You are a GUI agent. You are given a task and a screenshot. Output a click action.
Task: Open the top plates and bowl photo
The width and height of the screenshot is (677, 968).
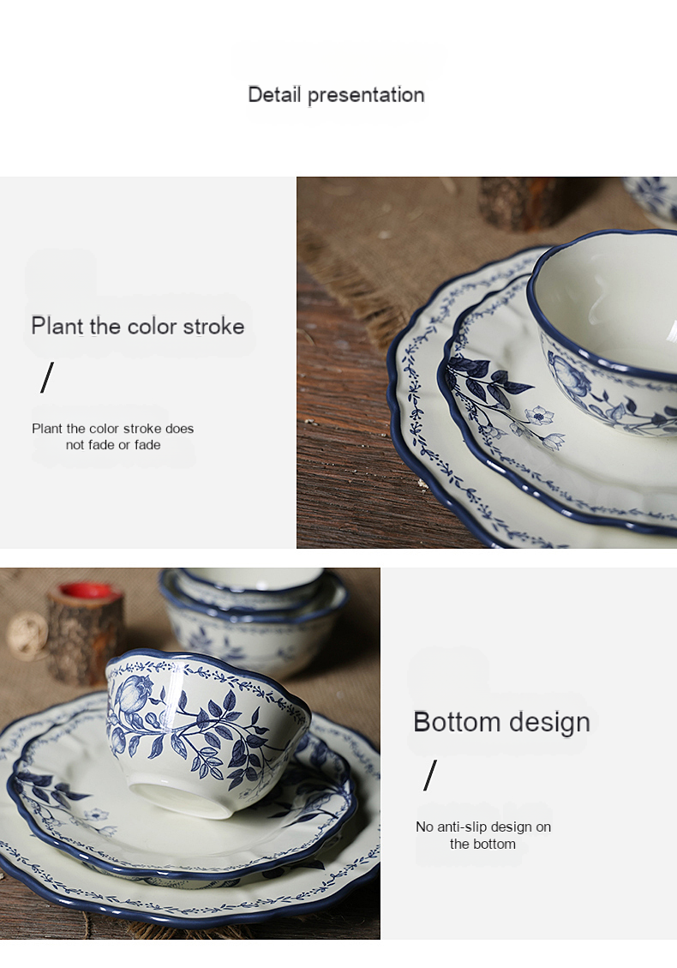click(486, 363)
